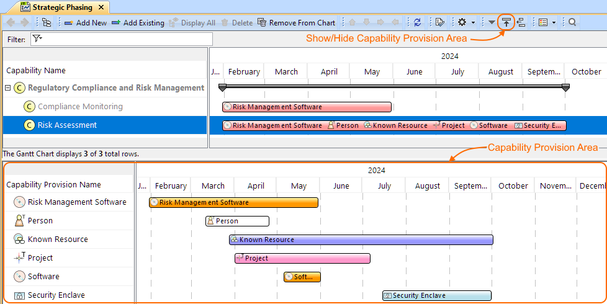
Task: Click the pink Project Gantt bar
Action: tap(302, 258)
